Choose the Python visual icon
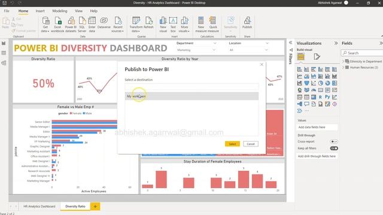Viewport: 383px width, 215px height. (x=327, y=97)
